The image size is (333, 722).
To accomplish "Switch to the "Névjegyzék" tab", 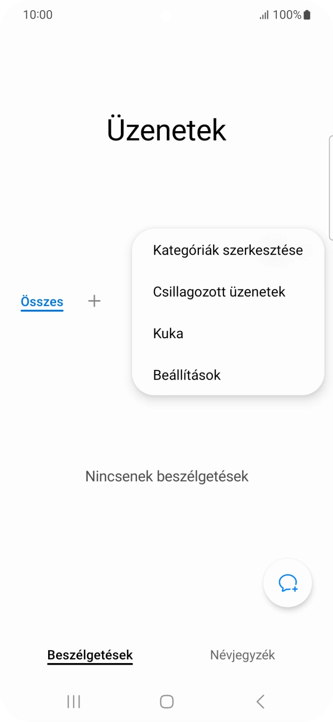I will point(242,655).
